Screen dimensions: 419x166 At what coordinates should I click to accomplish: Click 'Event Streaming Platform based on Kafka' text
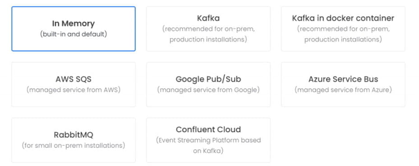click(208, 145)
